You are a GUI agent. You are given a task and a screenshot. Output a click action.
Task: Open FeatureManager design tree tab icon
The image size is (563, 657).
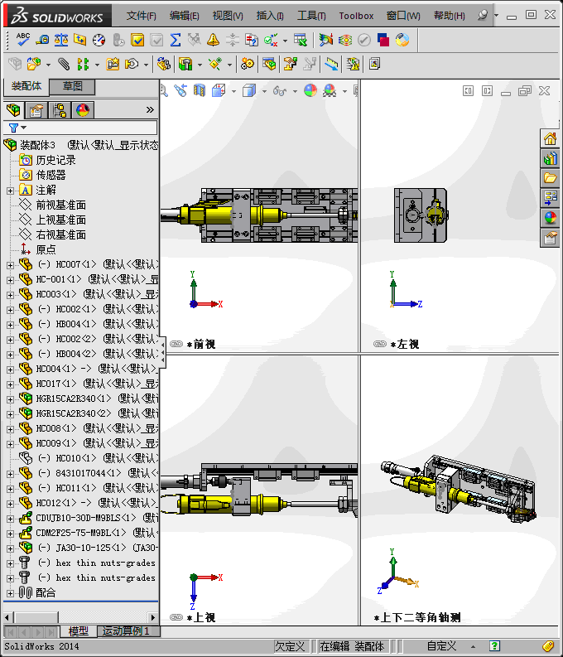(13, 110)
